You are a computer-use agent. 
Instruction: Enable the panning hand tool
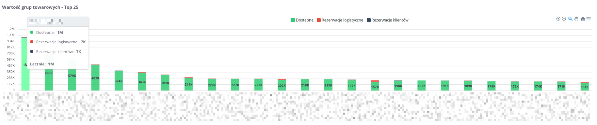pyautogui.click(x=576, y=19)
